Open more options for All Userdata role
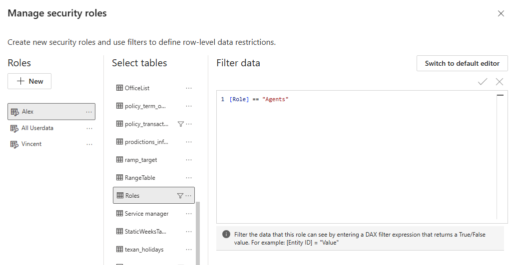Viewport: 518px width, 265px height. [89, 128]
